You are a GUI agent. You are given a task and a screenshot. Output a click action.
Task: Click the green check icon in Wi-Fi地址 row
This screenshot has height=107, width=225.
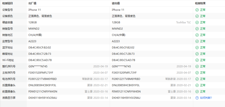(197, 60)
